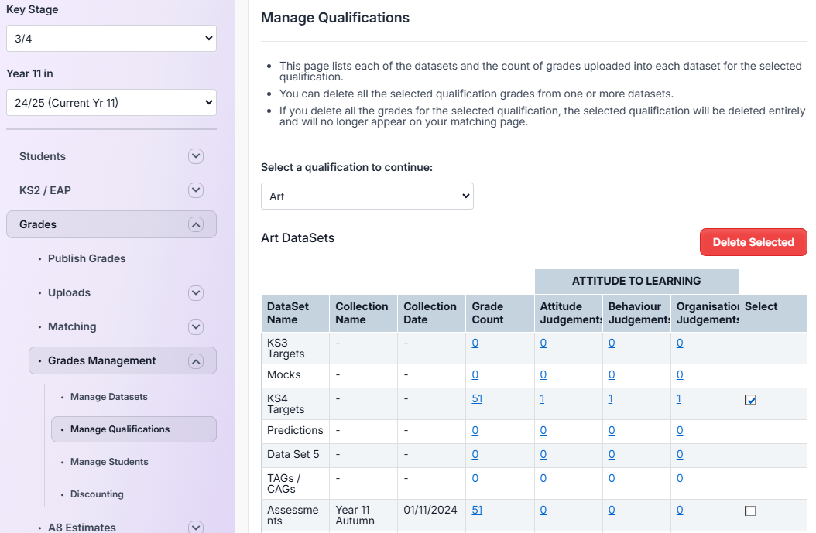This screenshot has width=816, height=533.
Task: Click the Year 11 Autumn collection name cell
Action: coord(363,516)
